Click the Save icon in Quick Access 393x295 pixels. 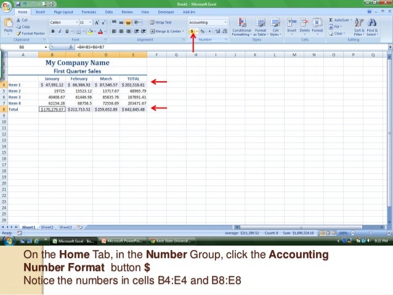pos(18,4)
